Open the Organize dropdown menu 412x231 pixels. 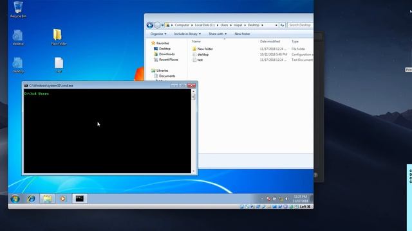click(158, 34)
